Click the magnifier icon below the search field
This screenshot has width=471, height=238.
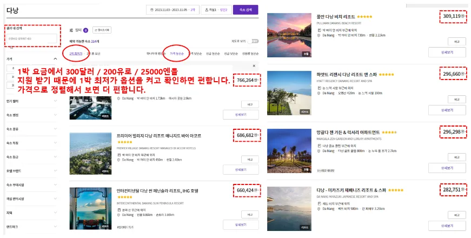[x=11, y=48]
